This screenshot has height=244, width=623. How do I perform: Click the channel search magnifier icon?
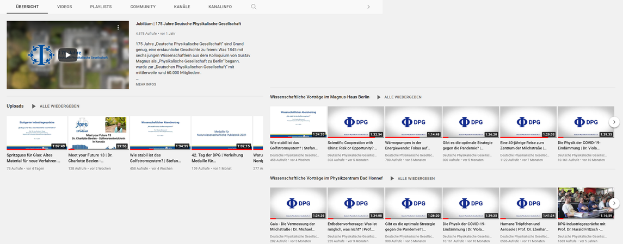[x=254, y=7]
